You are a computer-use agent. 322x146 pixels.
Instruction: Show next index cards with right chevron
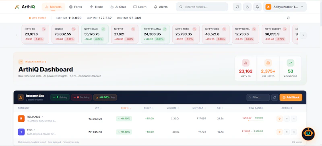pos(303,35)
